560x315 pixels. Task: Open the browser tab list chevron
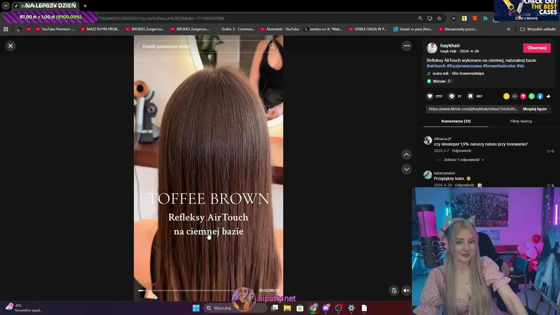point(6,6)
